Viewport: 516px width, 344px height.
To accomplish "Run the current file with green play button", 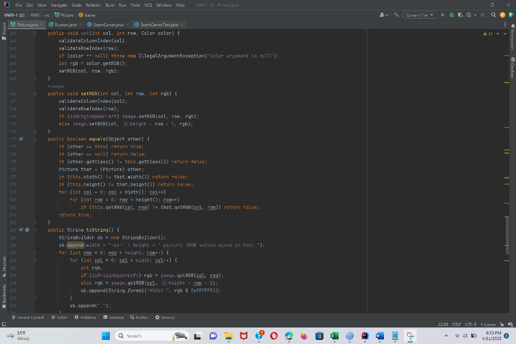I will coord(442,15).
